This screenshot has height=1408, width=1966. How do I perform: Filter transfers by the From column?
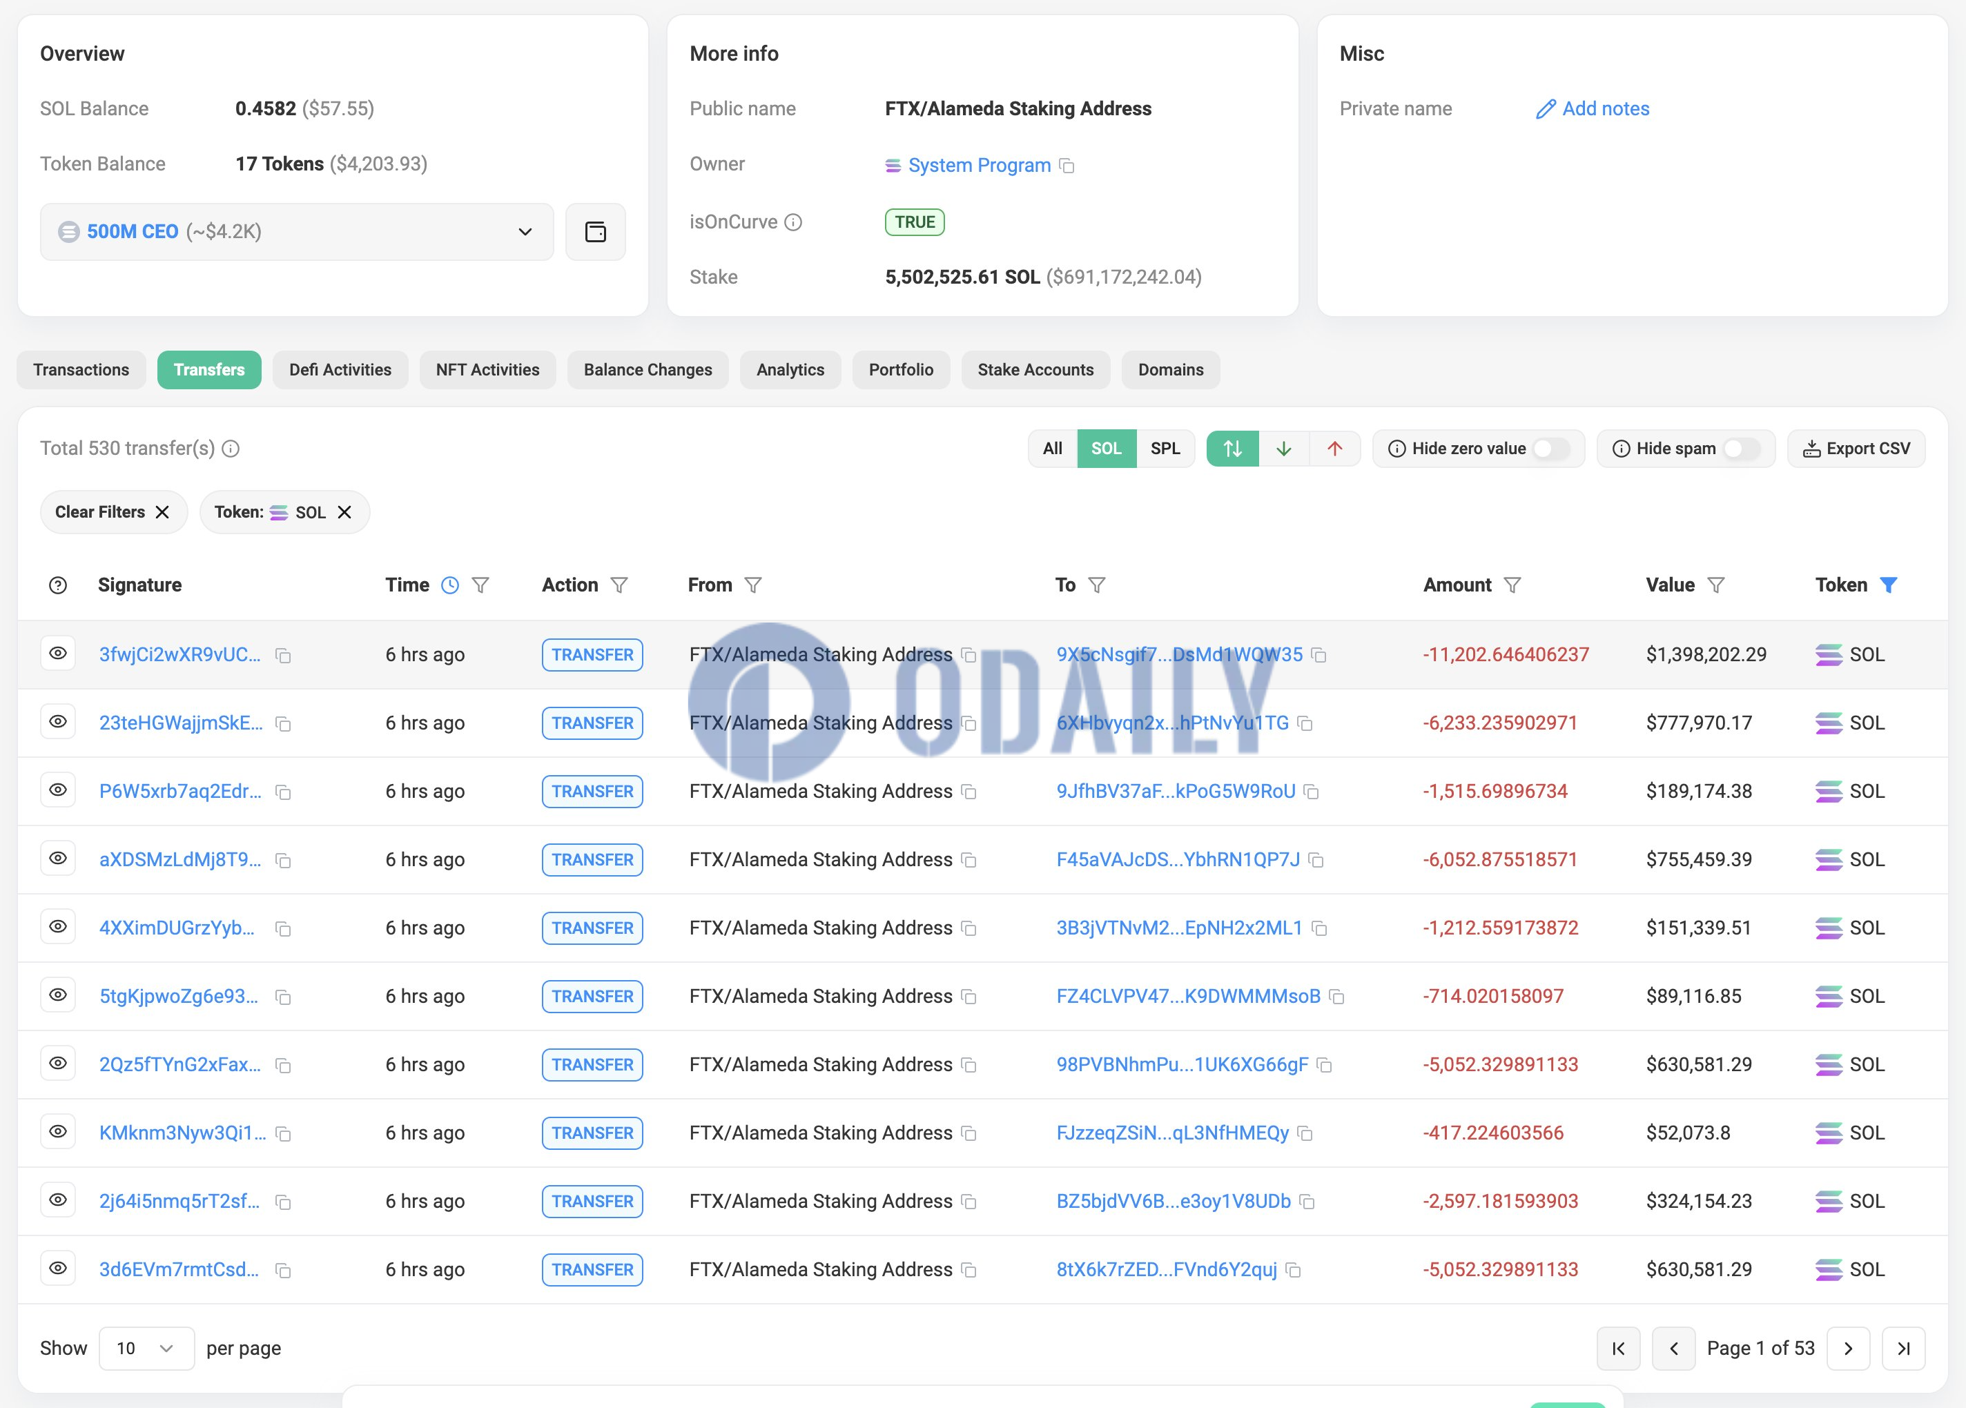(752, 586)
